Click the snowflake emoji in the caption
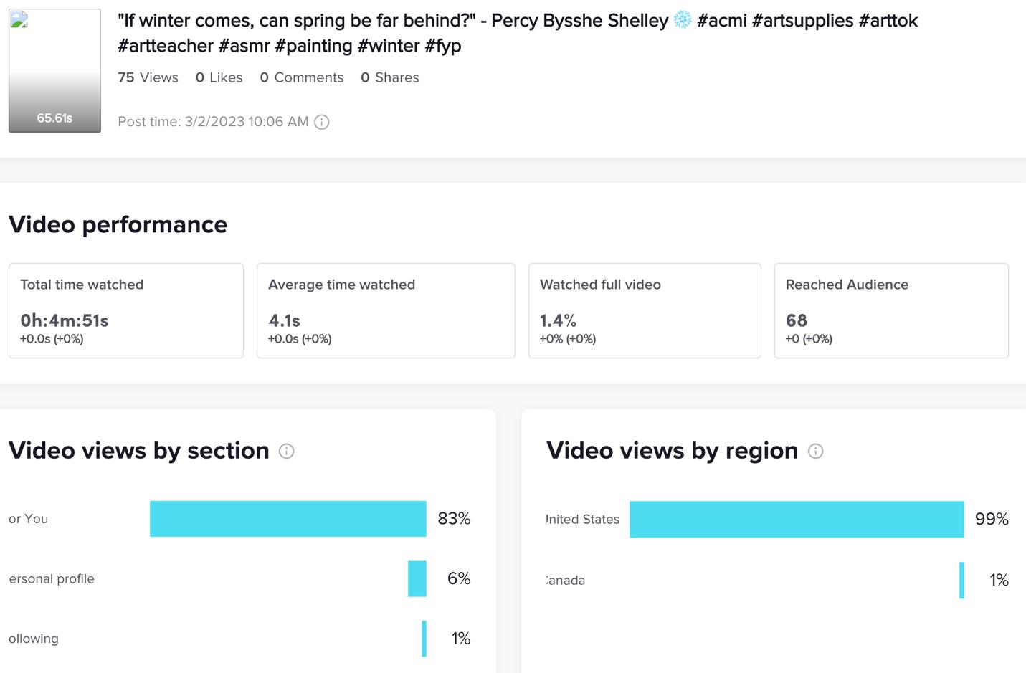1026x673 pixels. point(683,20)
